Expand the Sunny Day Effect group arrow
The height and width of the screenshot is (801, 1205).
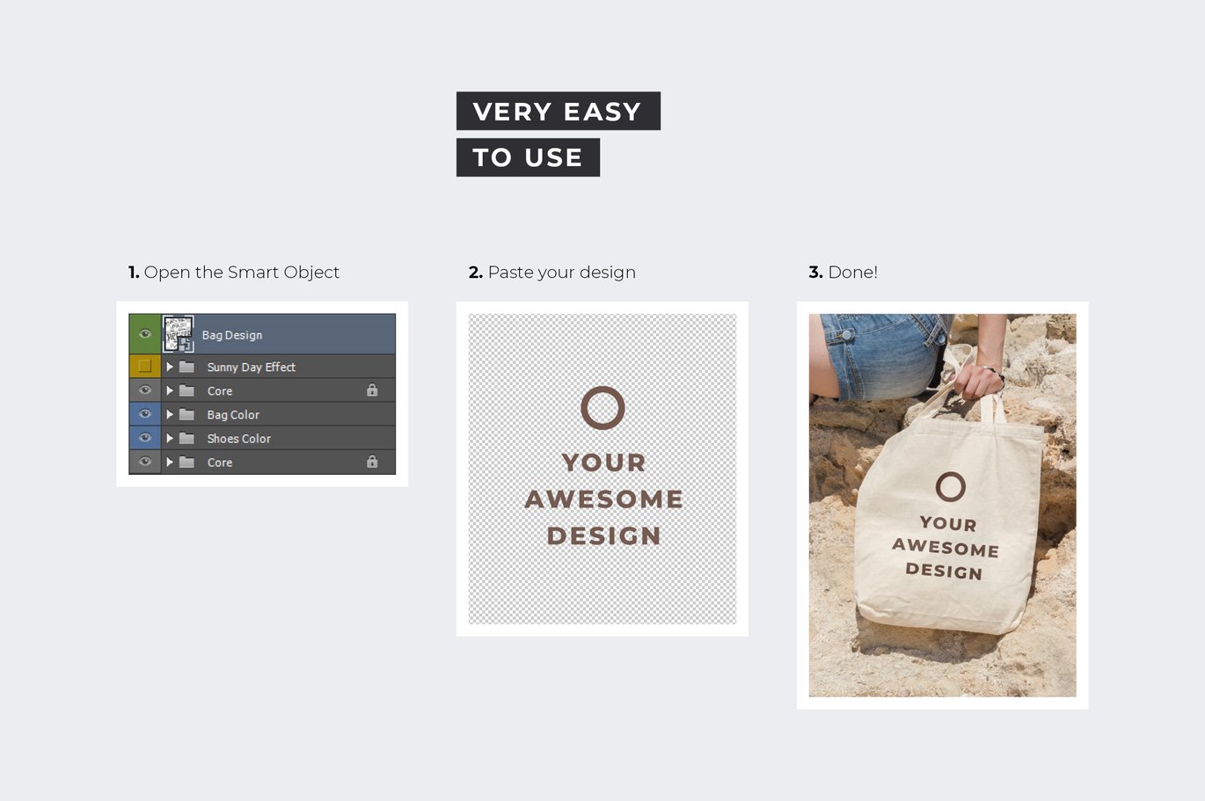170,367
